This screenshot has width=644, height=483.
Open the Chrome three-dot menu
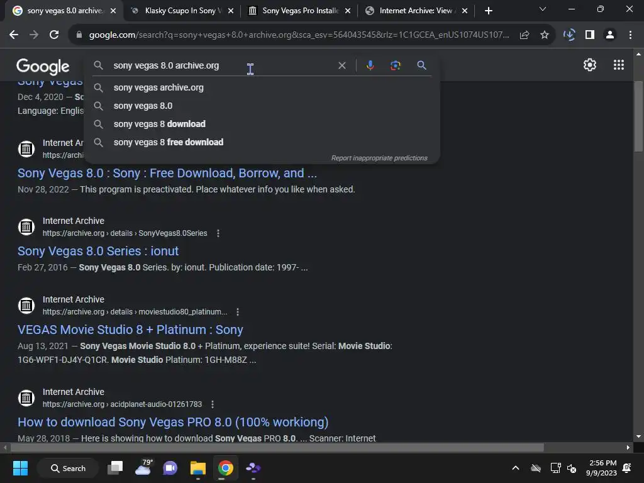click(630, 35)
